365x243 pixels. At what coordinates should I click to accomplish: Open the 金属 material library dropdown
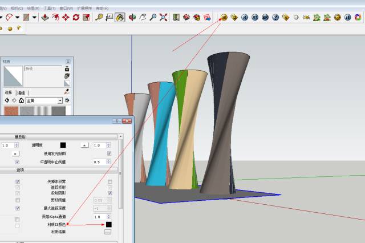(60, 100)
